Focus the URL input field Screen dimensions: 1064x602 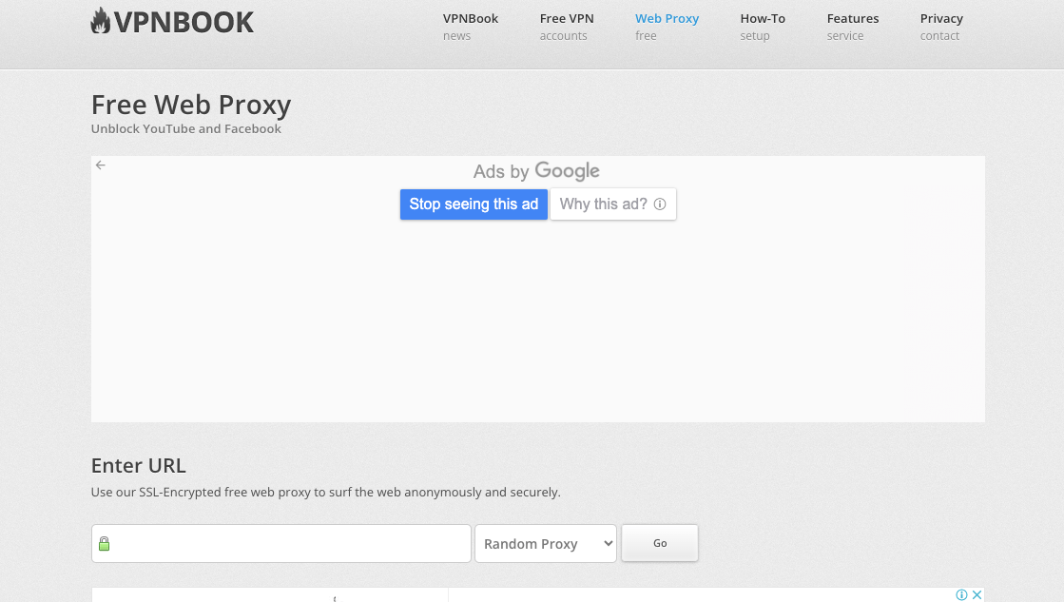click(281, 544)
